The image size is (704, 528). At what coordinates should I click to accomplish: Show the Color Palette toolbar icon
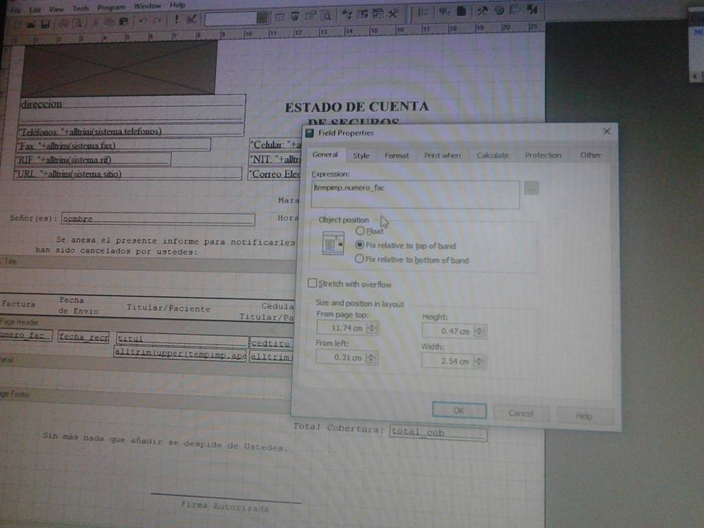tap(499, 10)
